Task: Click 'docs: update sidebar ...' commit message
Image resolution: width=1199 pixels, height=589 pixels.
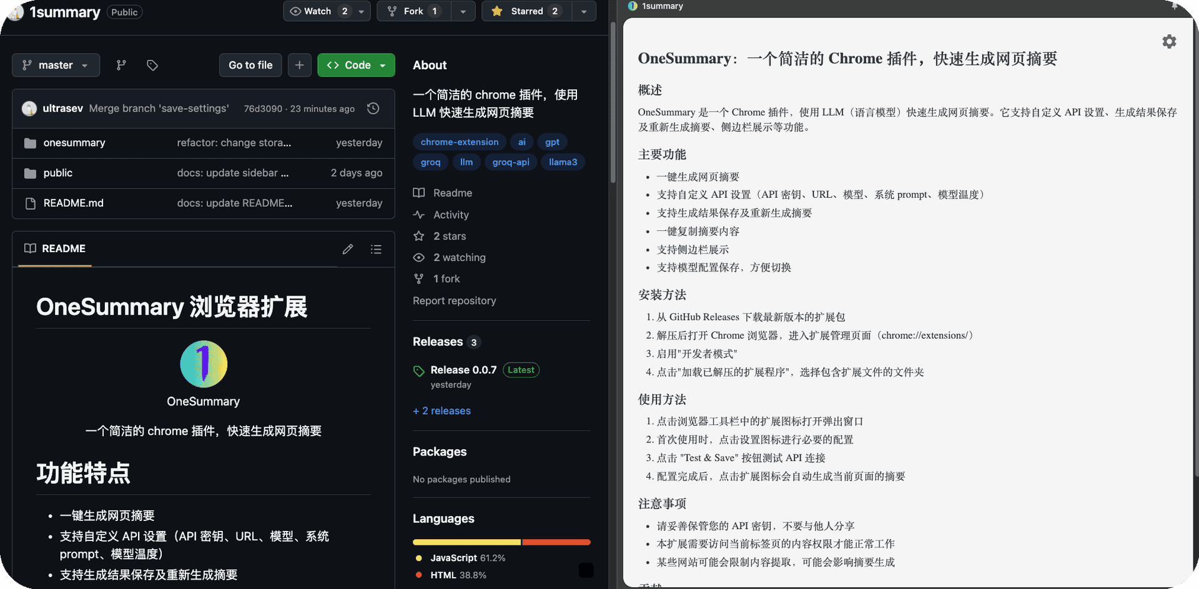Action: point(233,173)
